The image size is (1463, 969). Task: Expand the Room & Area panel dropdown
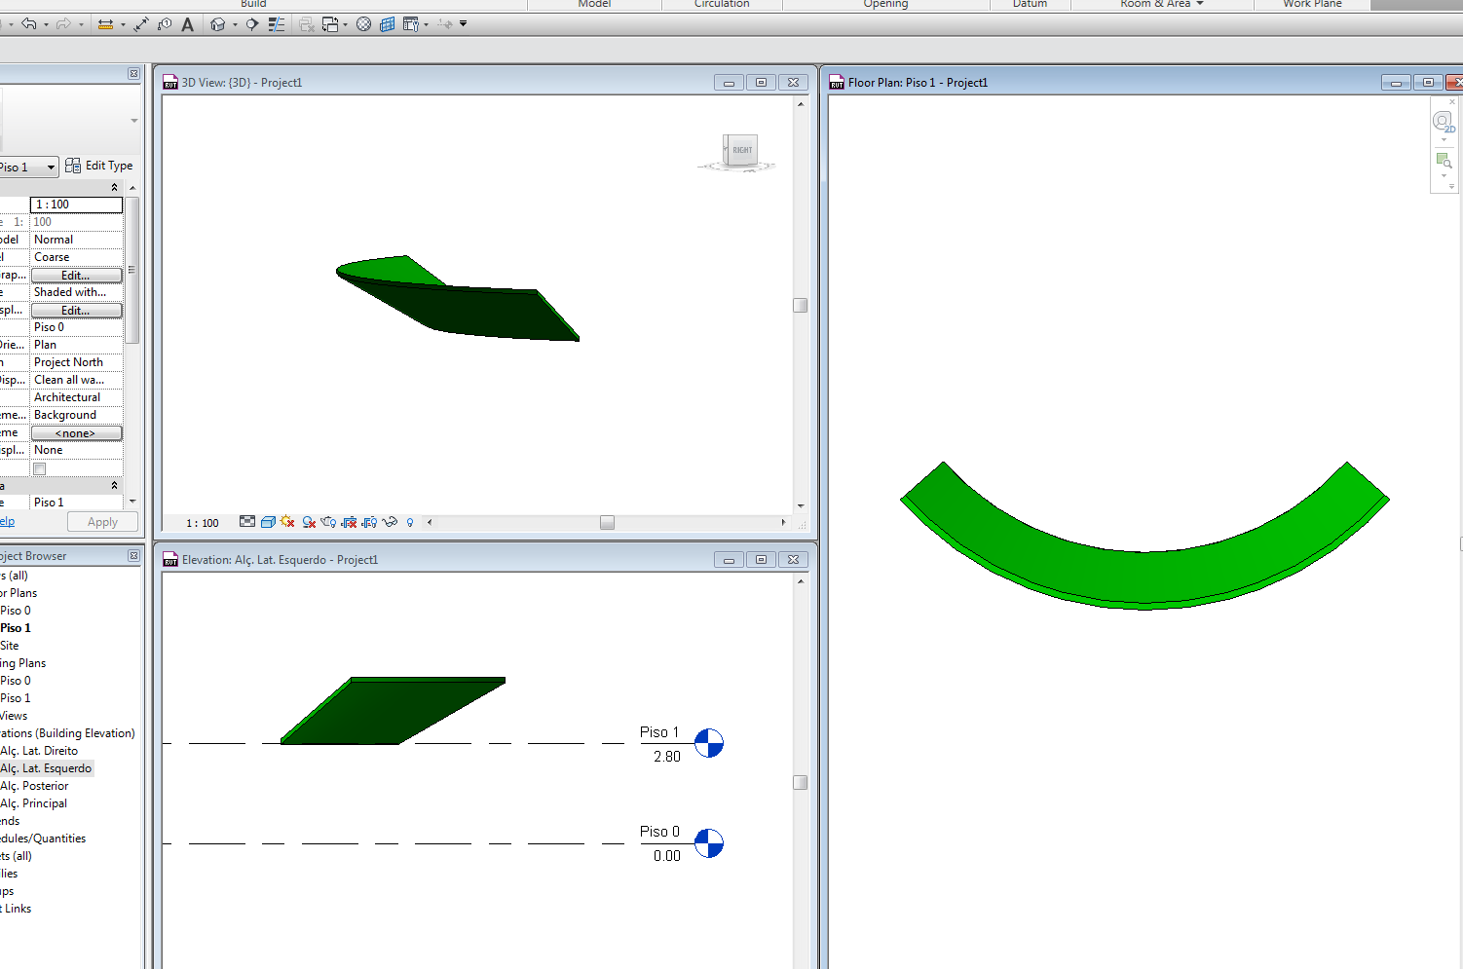click(x=1200, y=4)
